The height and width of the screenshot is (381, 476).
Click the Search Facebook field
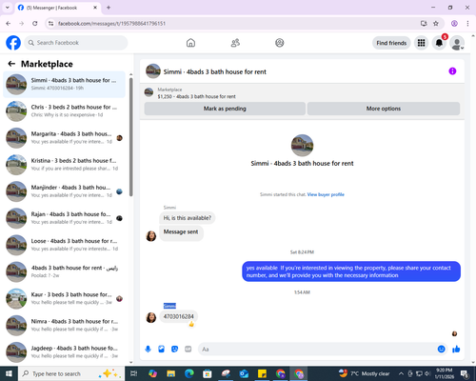[76, 43]
